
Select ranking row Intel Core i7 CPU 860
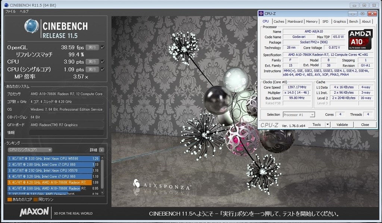coord(53,164)
